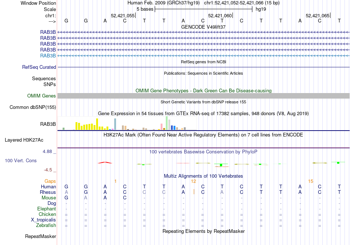Screen dimensions: 350x245
Task: Click gap count 12 in Gaps row
Action: pos(193,181)
